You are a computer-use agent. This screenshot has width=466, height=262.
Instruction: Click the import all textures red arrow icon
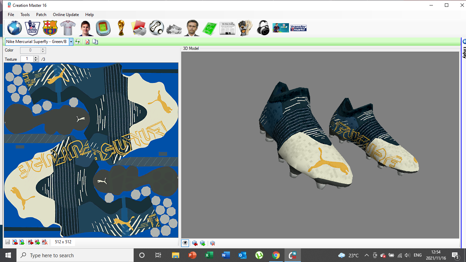coord(31,242)
